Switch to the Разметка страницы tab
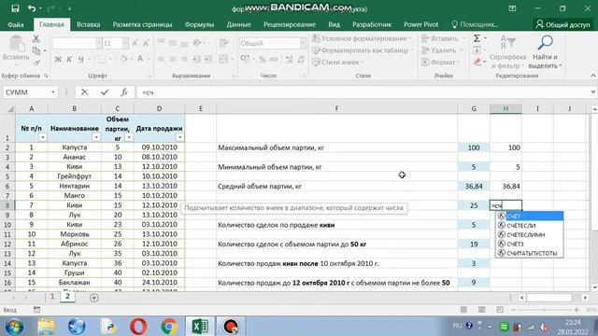 click(x=142, y=25)
